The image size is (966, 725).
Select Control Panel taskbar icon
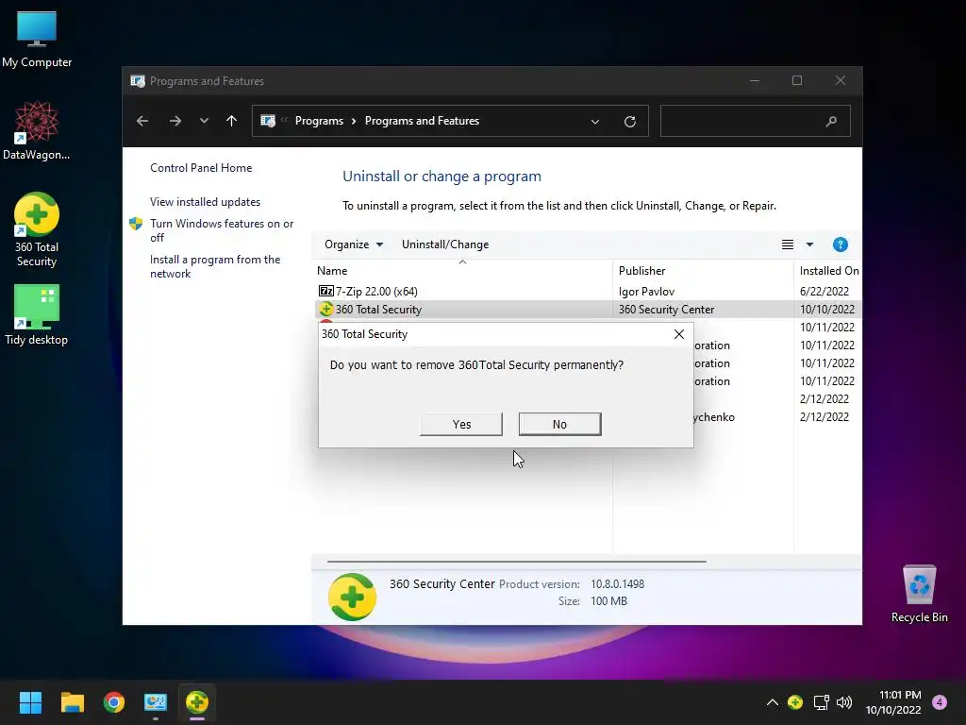[x=156, y=702]
